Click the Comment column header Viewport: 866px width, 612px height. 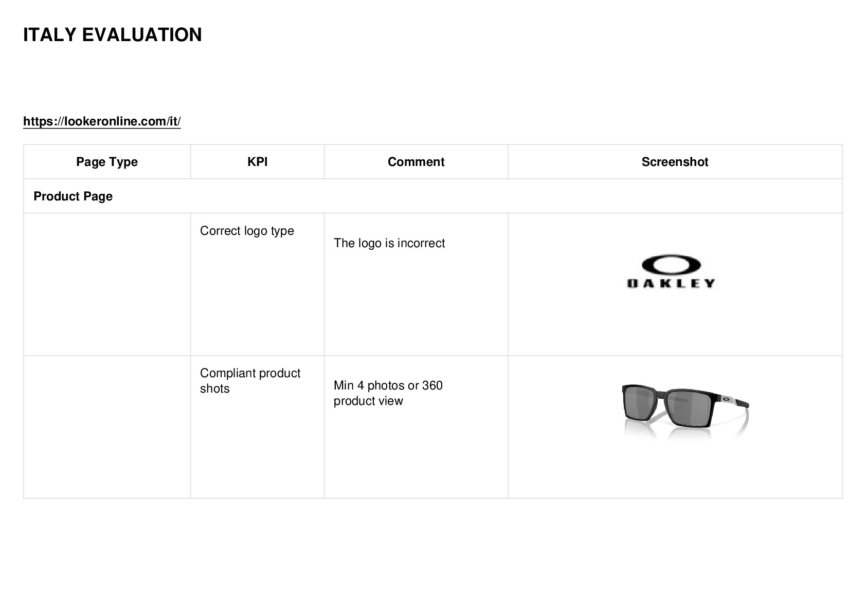click(416, 162)
